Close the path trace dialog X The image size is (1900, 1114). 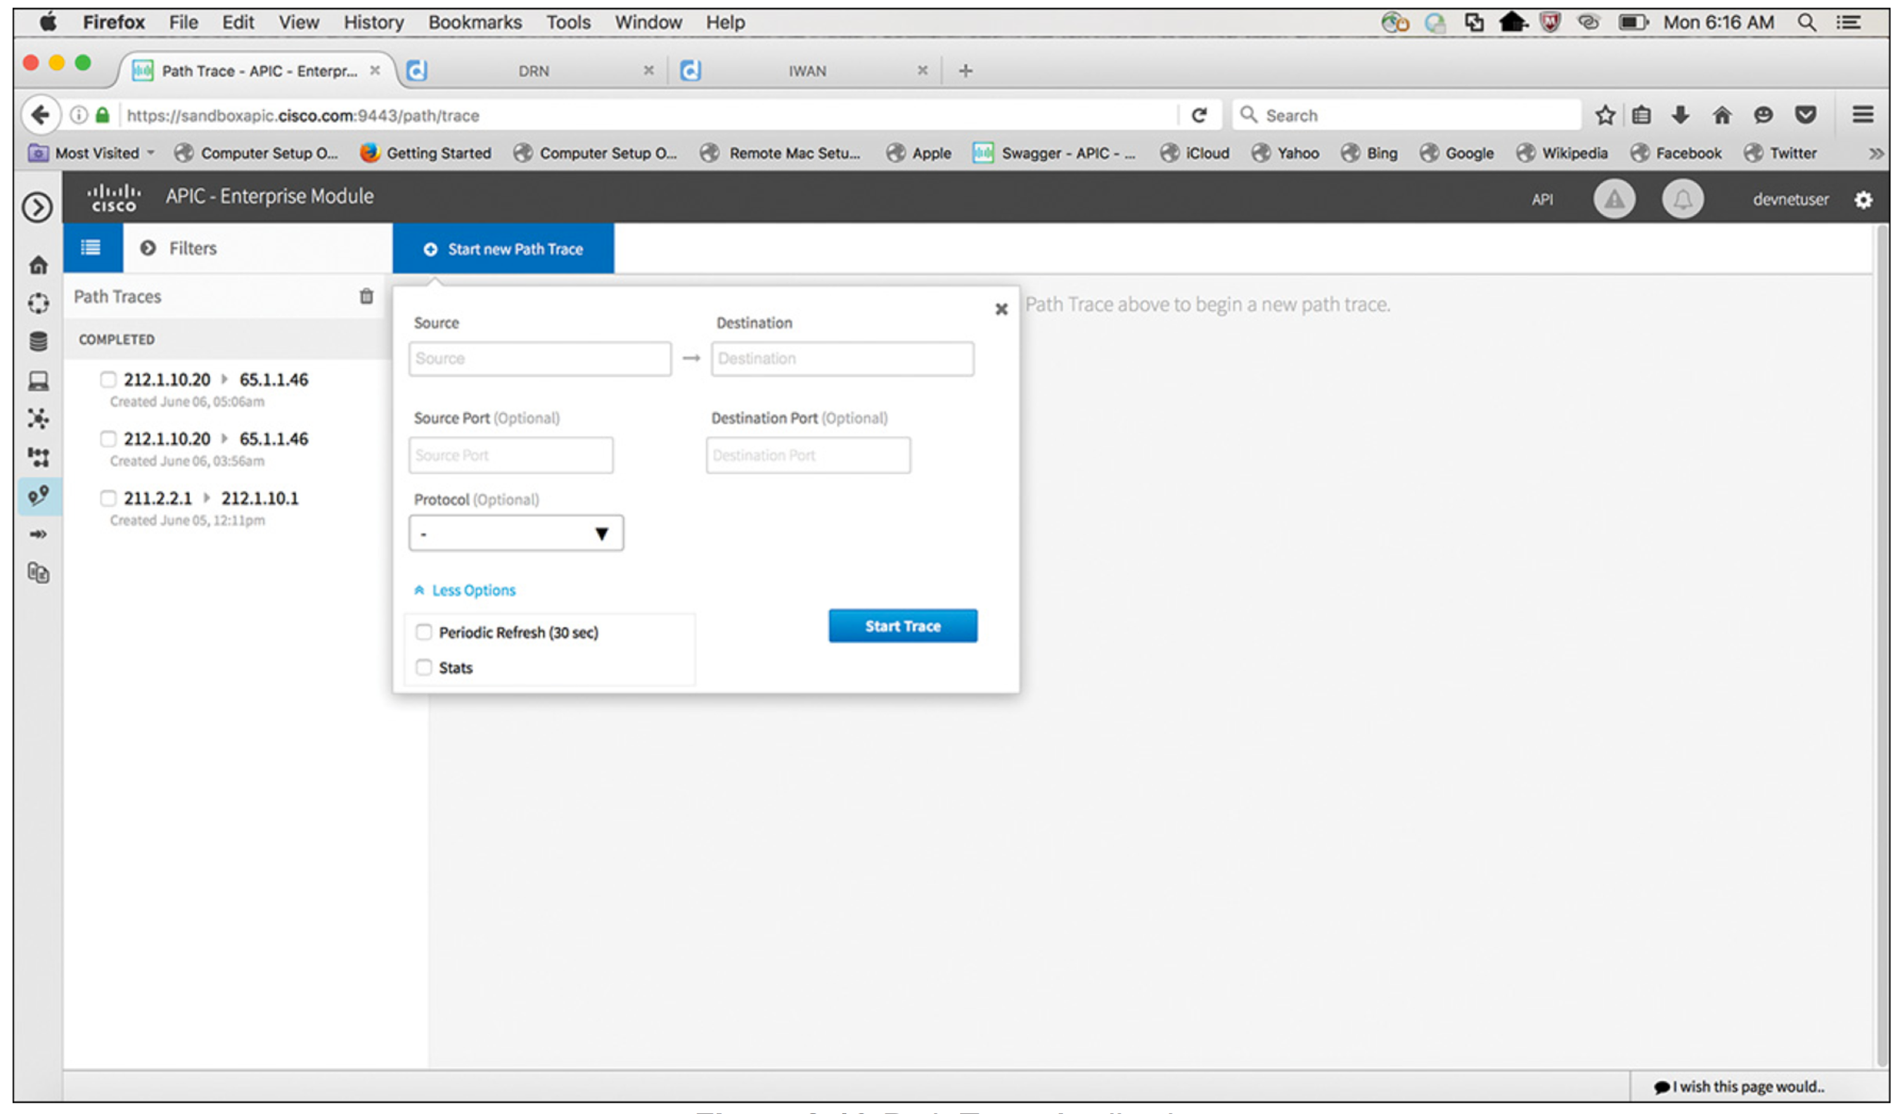pos(1001,309)
